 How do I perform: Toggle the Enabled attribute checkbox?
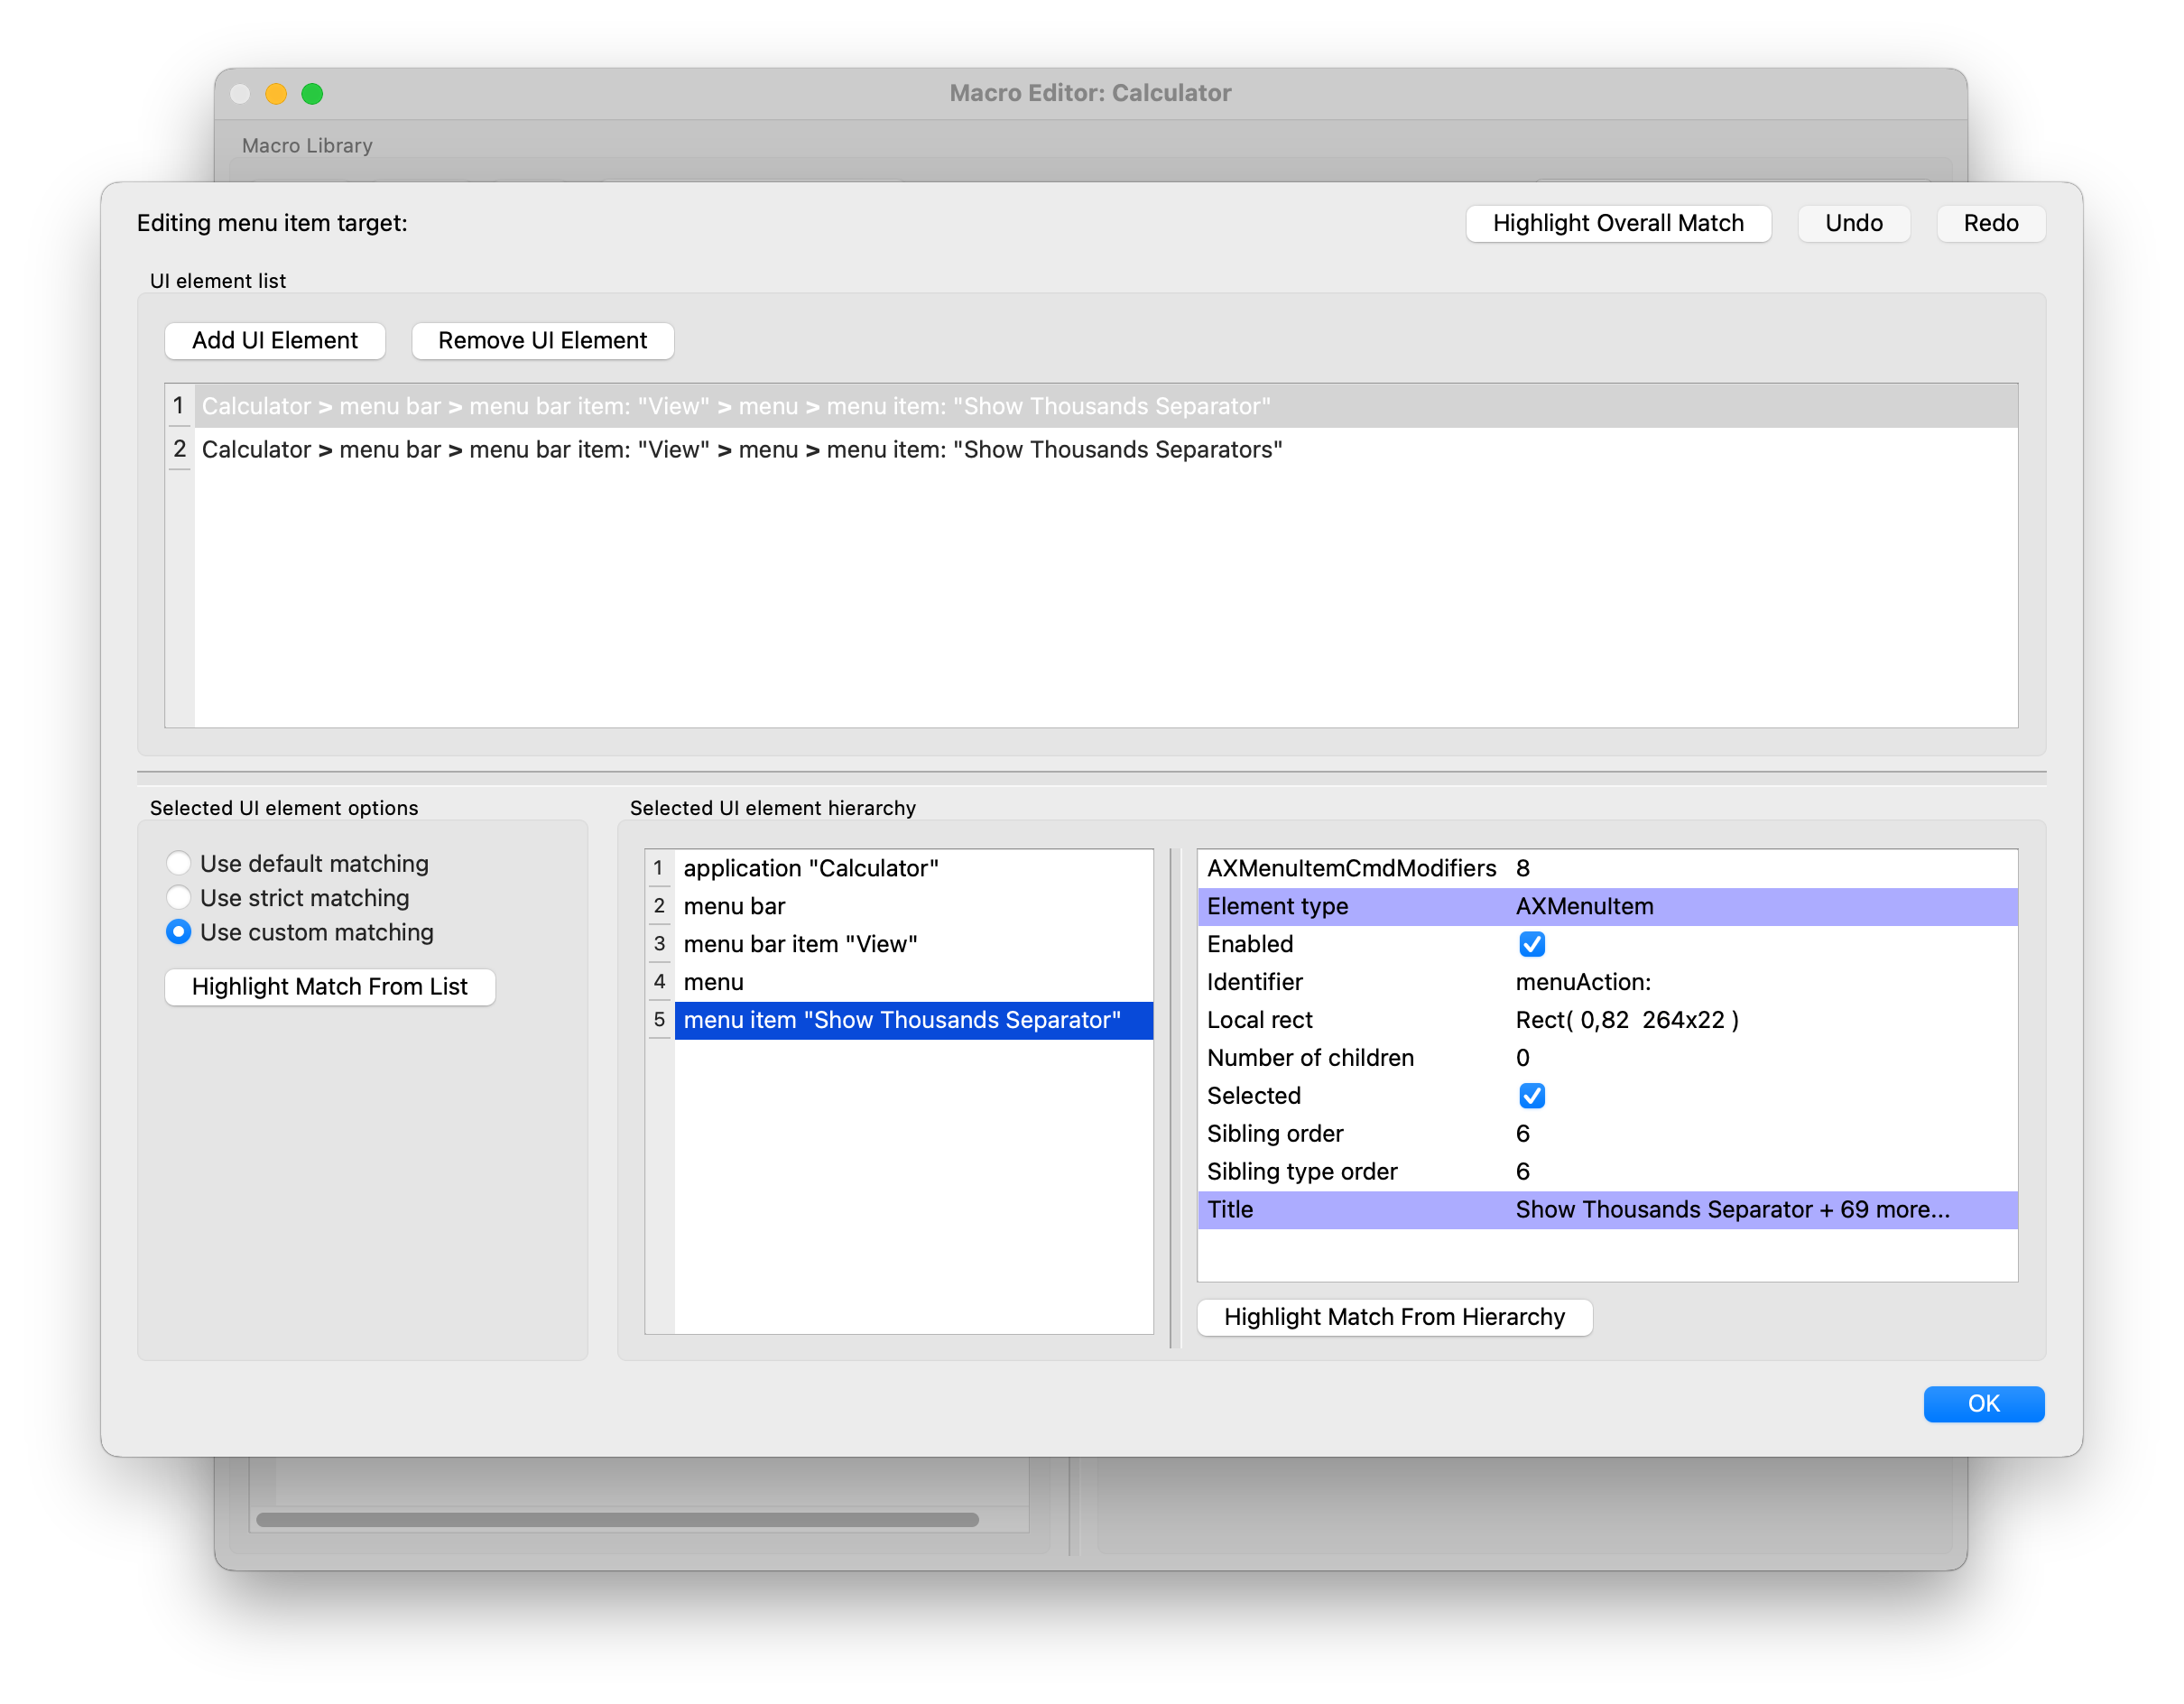(x=1531, y=944)
